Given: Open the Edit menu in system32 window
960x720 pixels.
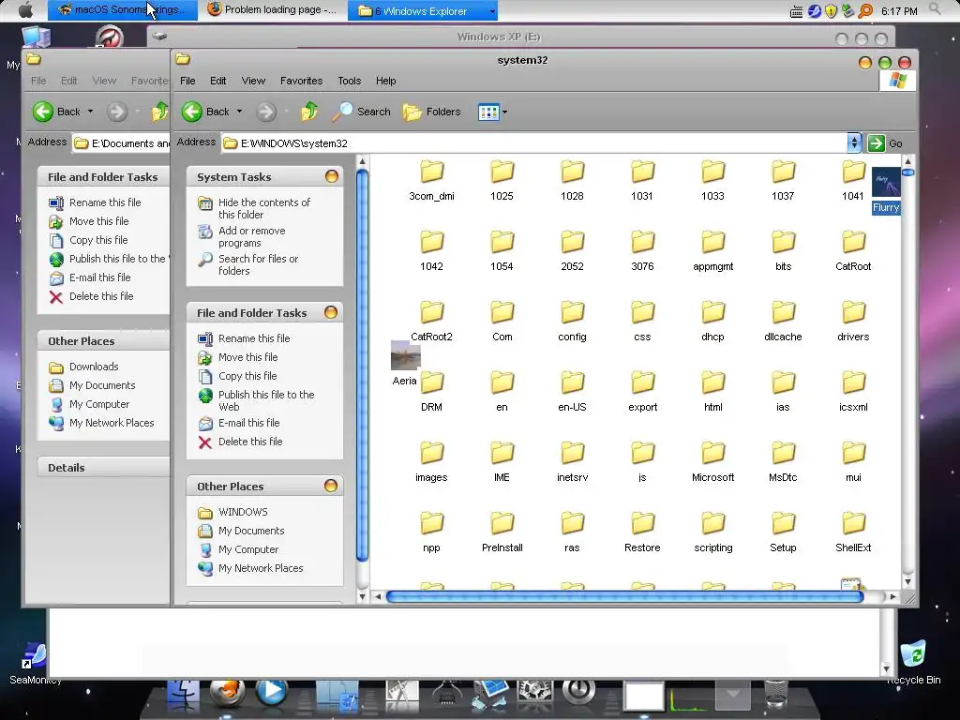Looking at the screenshot, I should coord(217,81).
